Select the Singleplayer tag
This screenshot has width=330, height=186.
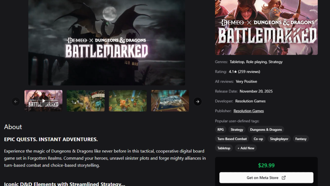click(279, 139)
